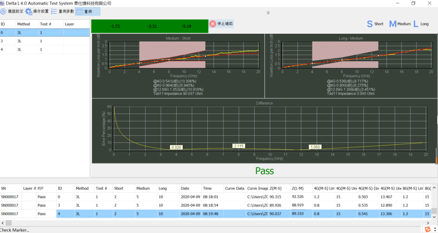Click the green Pass result label
The image size is (438, 233).
(264, 171)
